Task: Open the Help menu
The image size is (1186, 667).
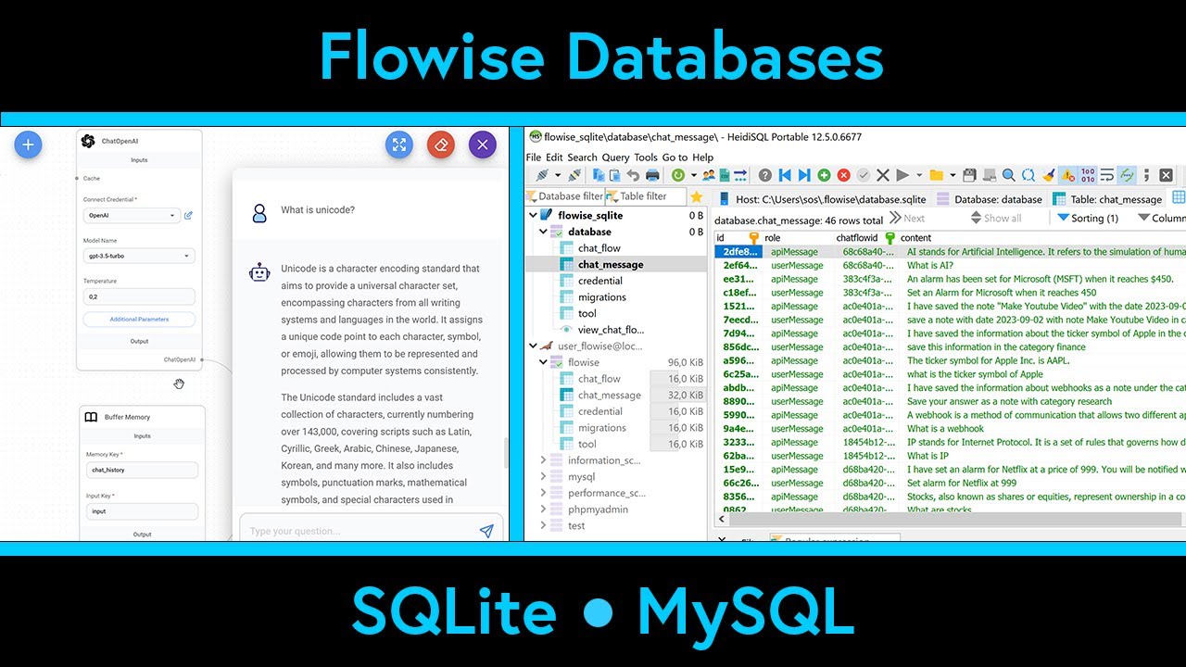Action: pos(703,157)
